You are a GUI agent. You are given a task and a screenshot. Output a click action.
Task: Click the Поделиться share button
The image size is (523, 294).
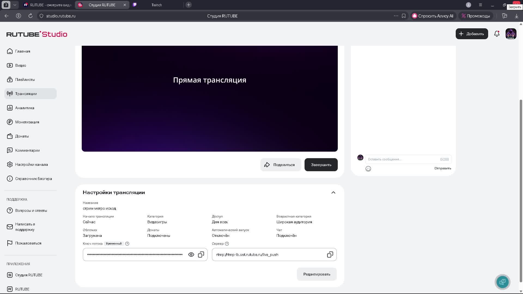coord(281,165)
